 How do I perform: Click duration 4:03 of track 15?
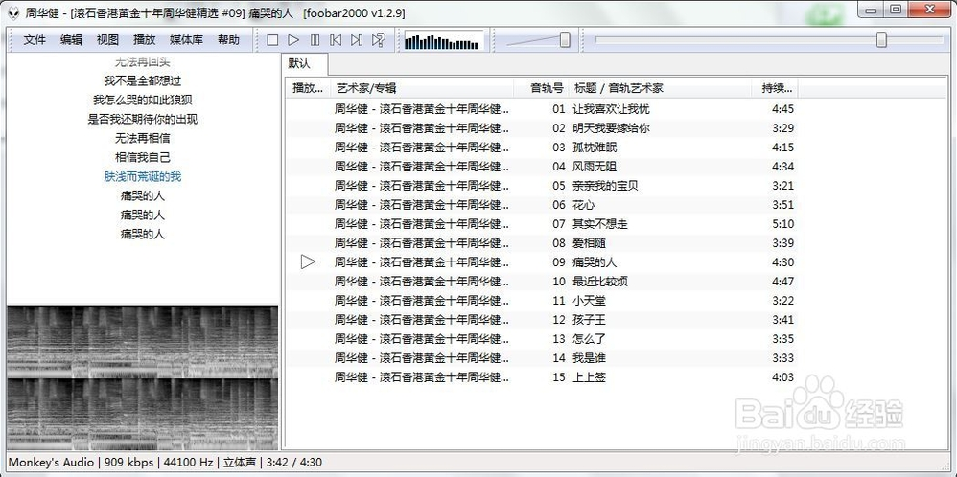click(782, 377)
